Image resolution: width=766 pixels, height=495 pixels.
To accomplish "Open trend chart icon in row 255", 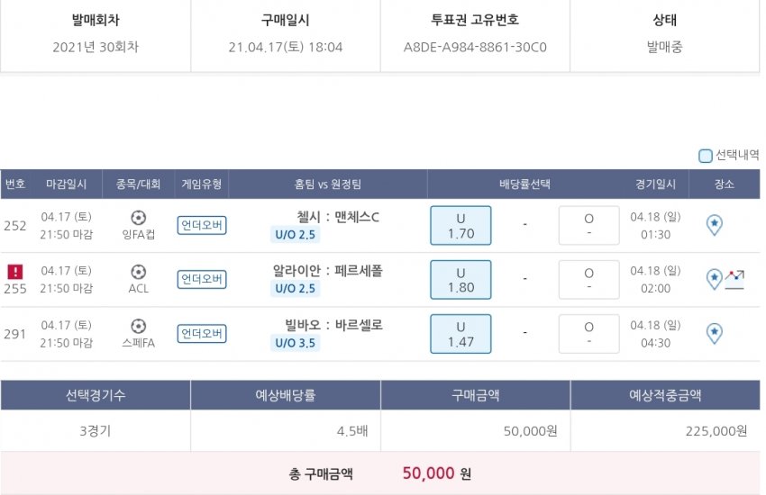I will click(x=734, y=279).
